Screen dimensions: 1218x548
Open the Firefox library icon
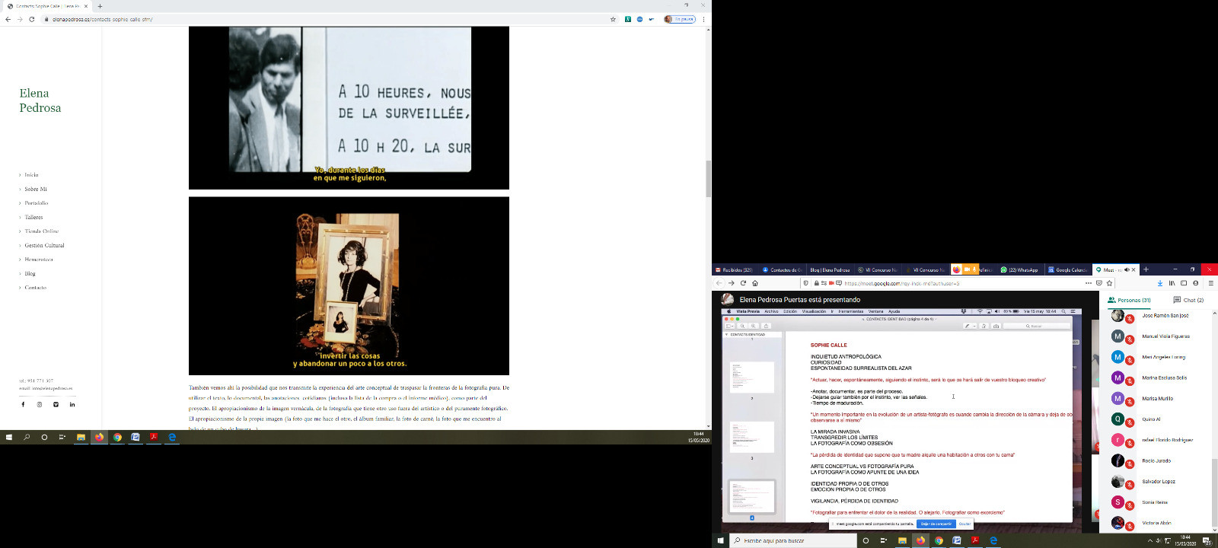click(1172, 283)
